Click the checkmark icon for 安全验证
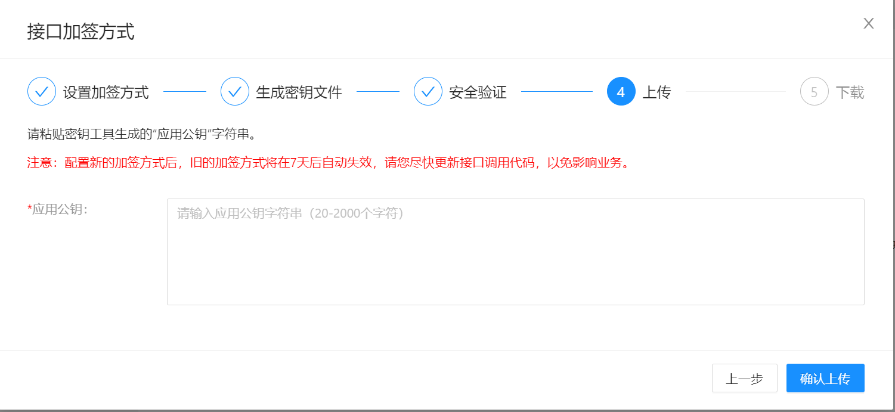Screen dimensions: 895x412 (x=428, y=92)
